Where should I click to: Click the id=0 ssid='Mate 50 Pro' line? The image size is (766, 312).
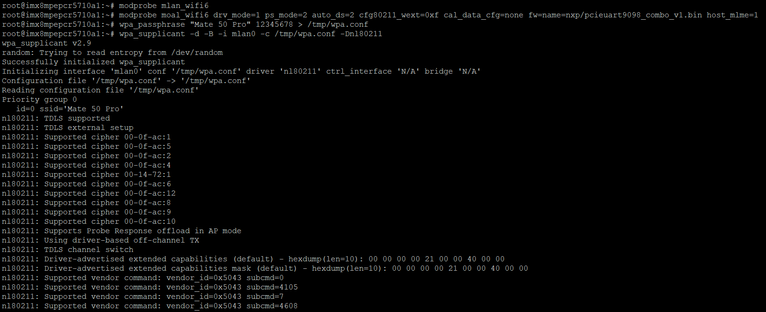tap(70, 109)
